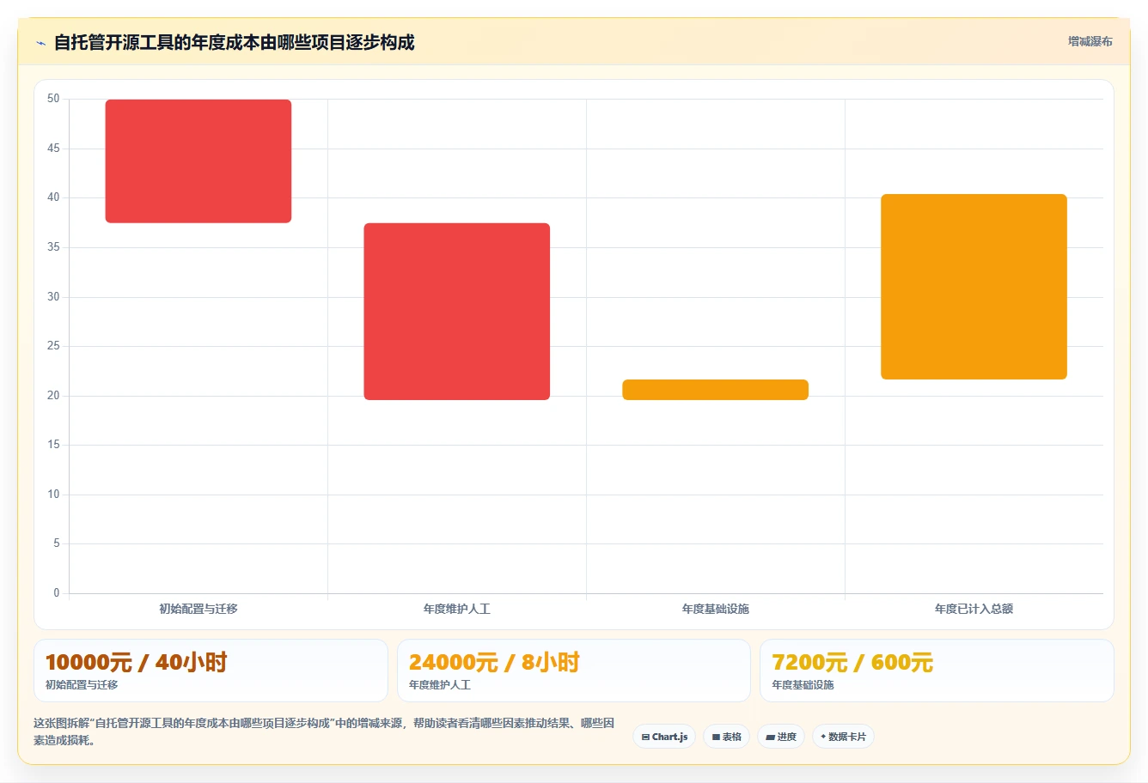The width and height of the screenshot is (1148, 783).
Task: Click the 数据卡片 tag chip
Action: coord(843,737)
